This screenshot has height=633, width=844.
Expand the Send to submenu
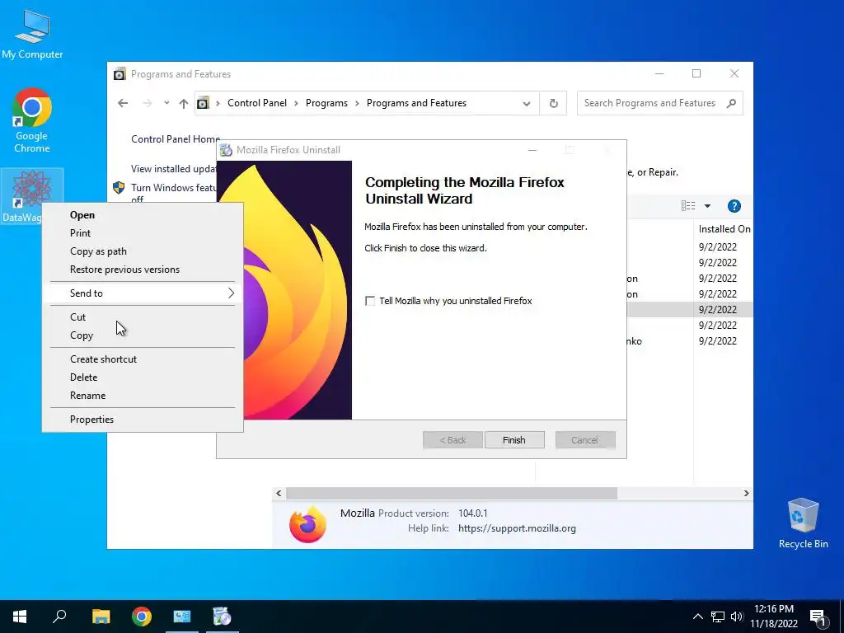143,293
